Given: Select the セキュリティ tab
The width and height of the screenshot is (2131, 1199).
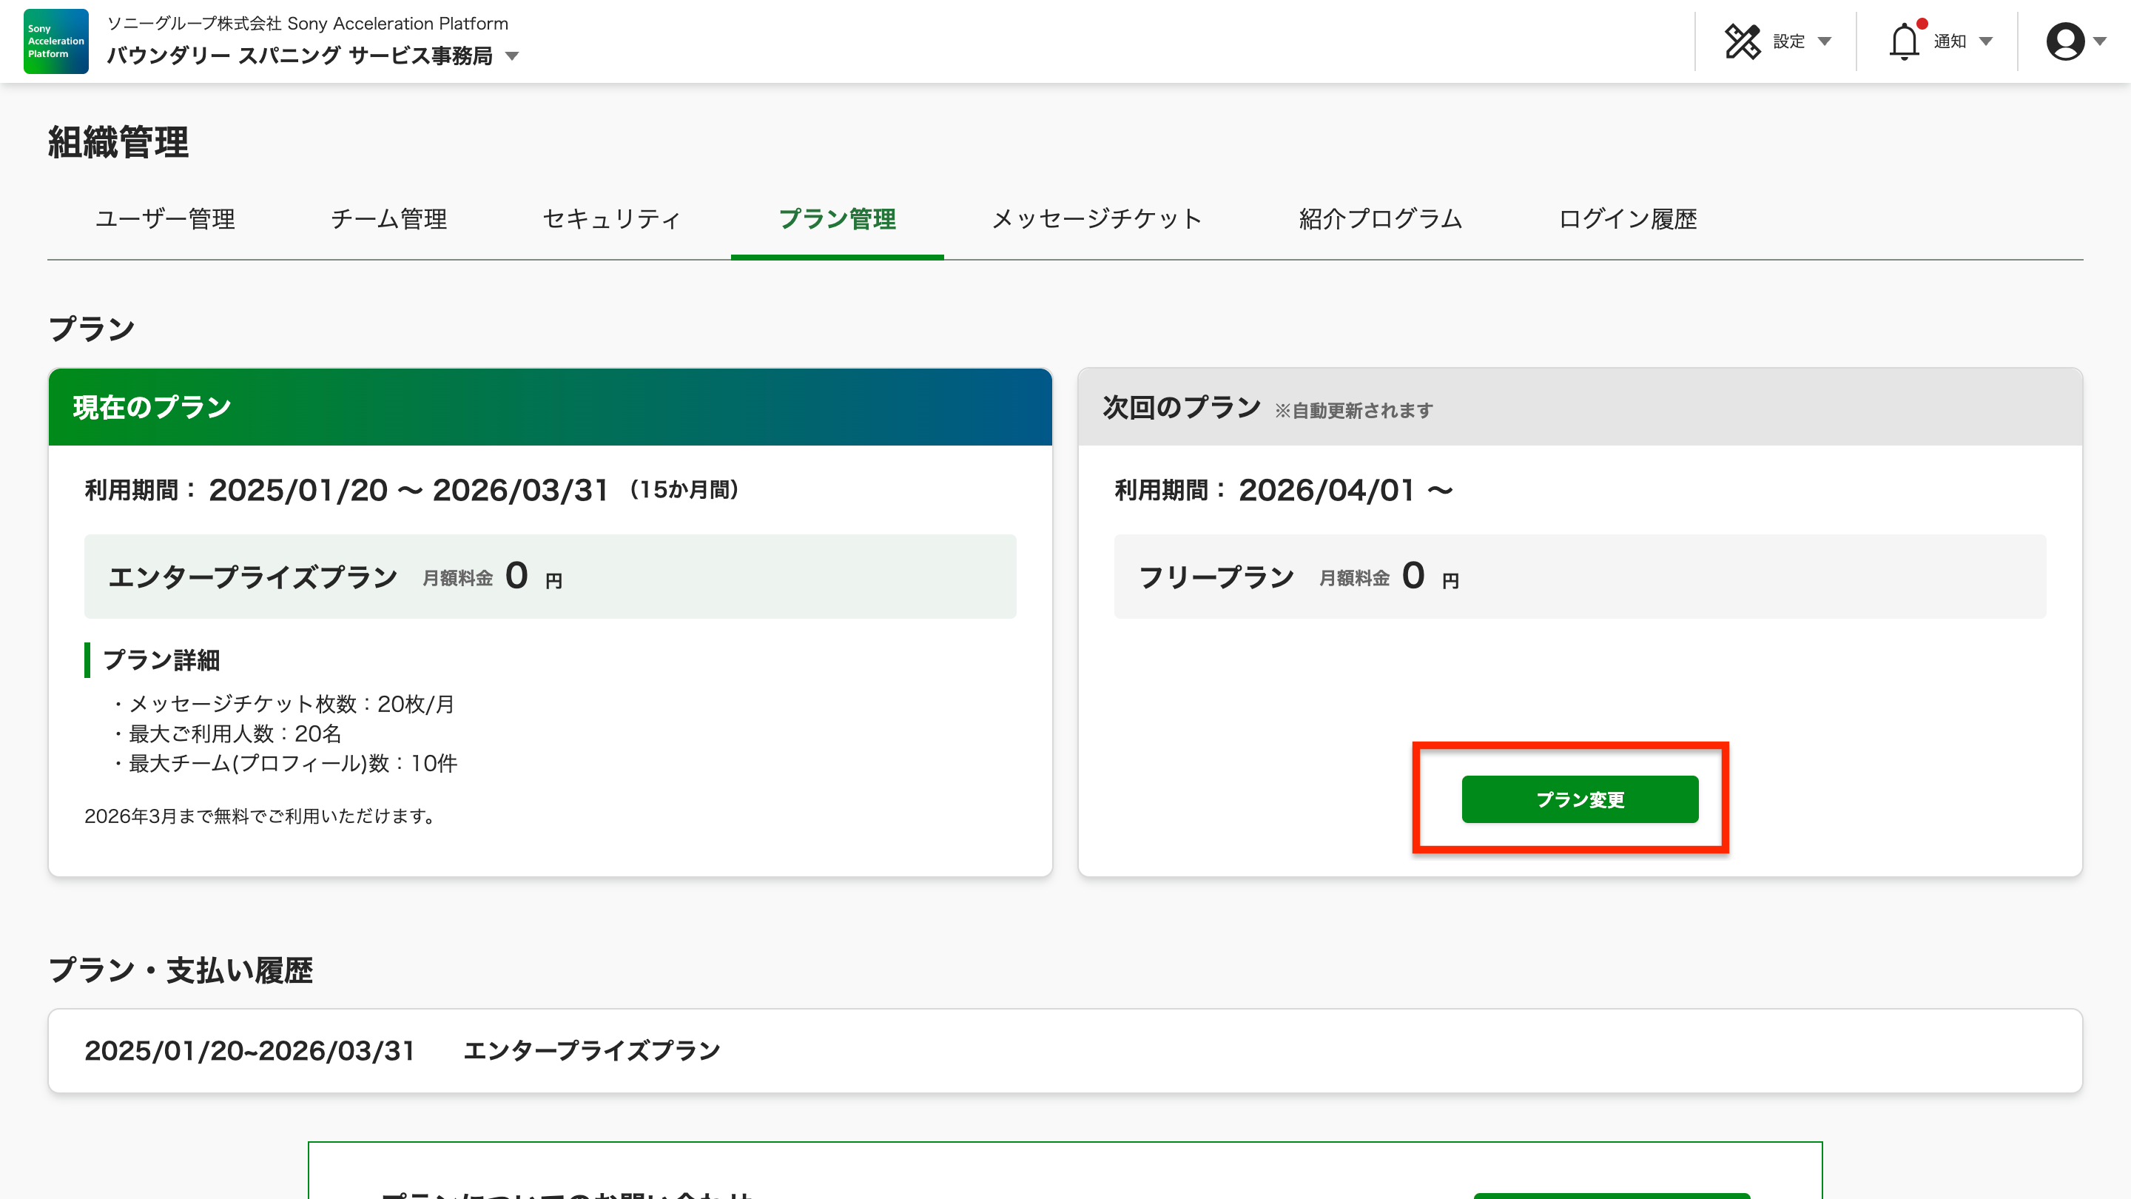Looking at the screenshot, I should 610,220.
